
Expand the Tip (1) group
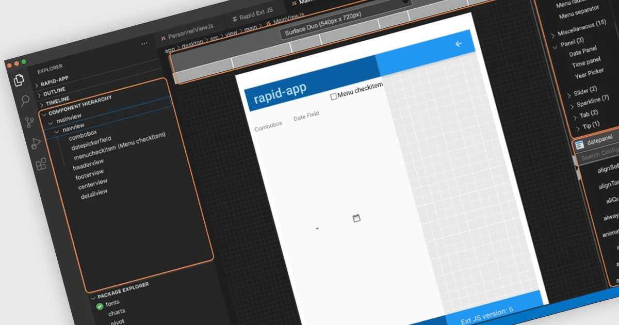coord(577,129)
